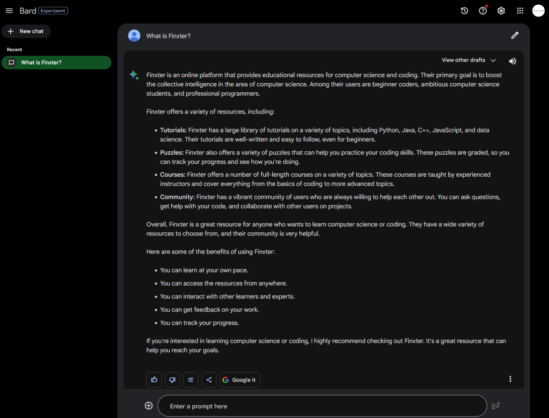The image size is (549, 418).
Task: Give the response a thumbs down
Action: pos(172,379)
